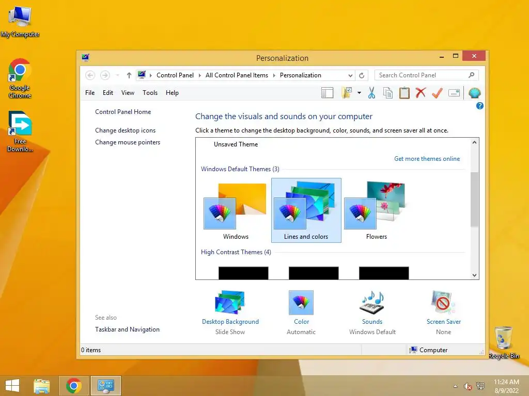Viewport: 529px width, 396px height.
Task: Open Chrome from the taskbar
Action: [x=74, y=386]
